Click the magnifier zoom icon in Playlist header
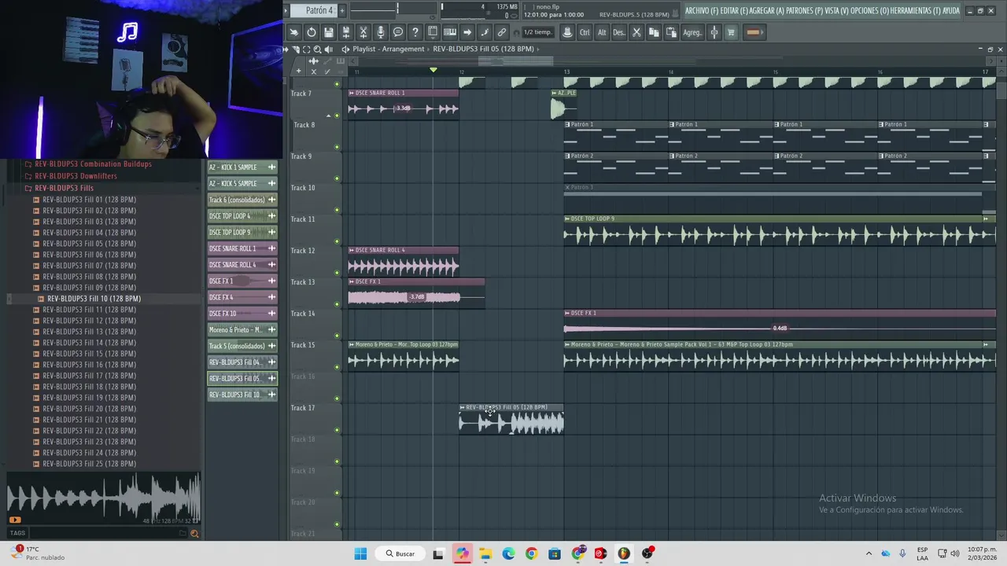Viewport: 1007px width, 566px height. [317, 49]
